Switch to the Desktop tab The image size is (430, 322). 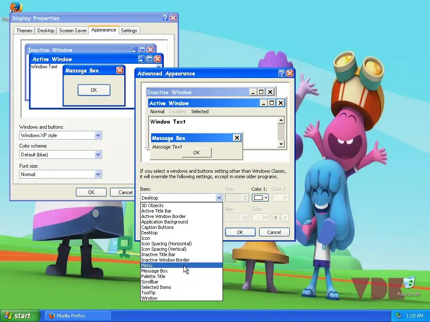[46, 30]
